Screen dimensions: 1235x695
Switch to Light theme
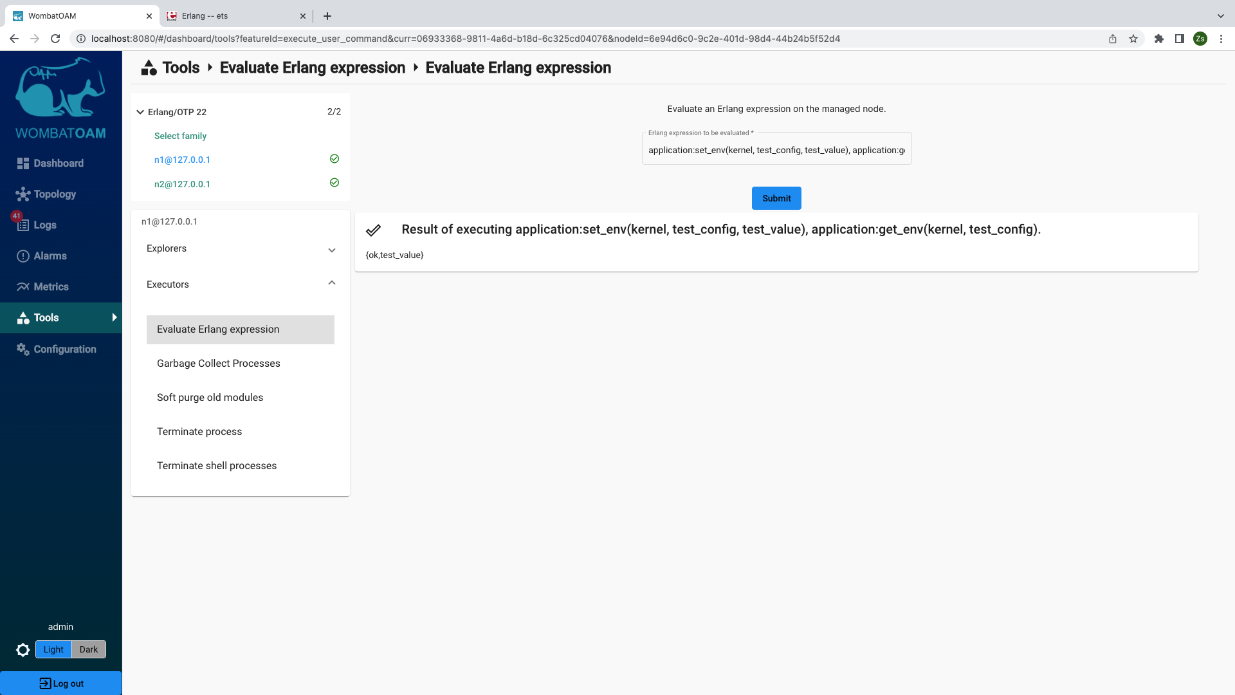53,649
